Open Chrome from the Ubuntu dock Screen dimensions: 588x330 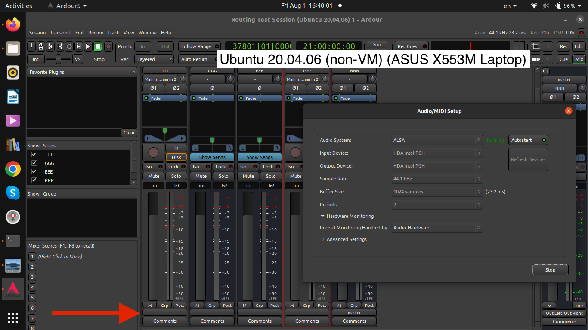13,169
